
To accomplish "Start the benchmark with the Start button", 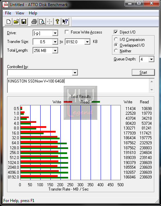I will point(143,72).
